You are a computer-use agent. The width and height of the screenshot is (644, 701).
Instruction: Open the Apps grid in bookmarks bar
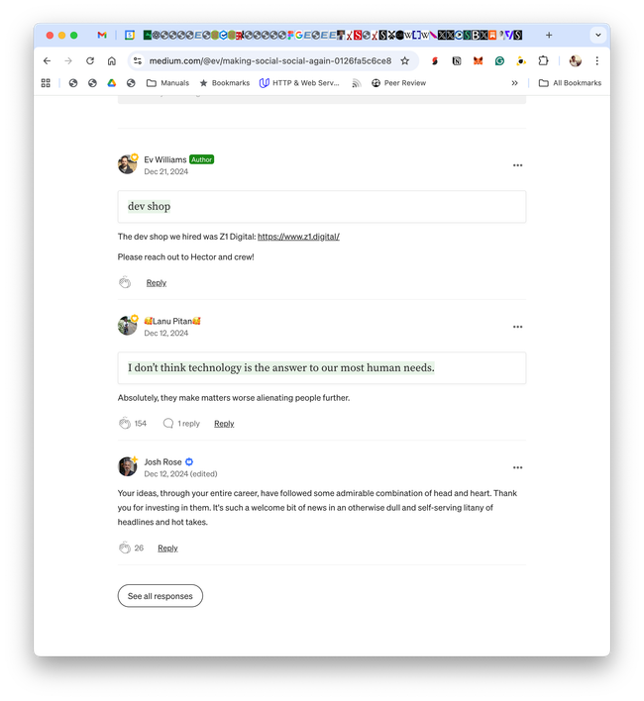point(46,83)
